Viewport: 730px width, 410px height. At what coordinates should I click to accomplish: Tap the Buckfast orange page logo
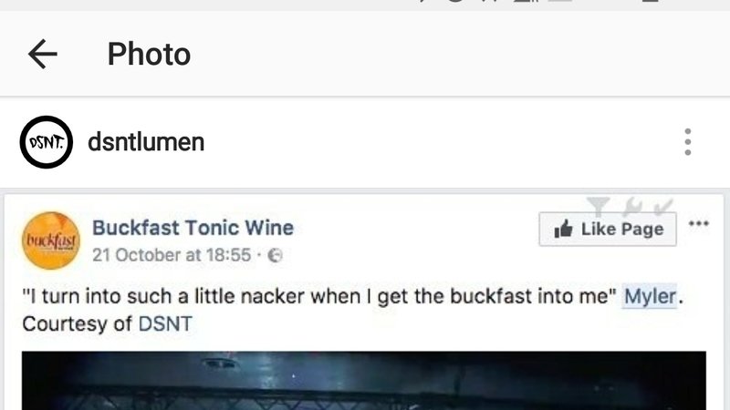tap(51, 241)
